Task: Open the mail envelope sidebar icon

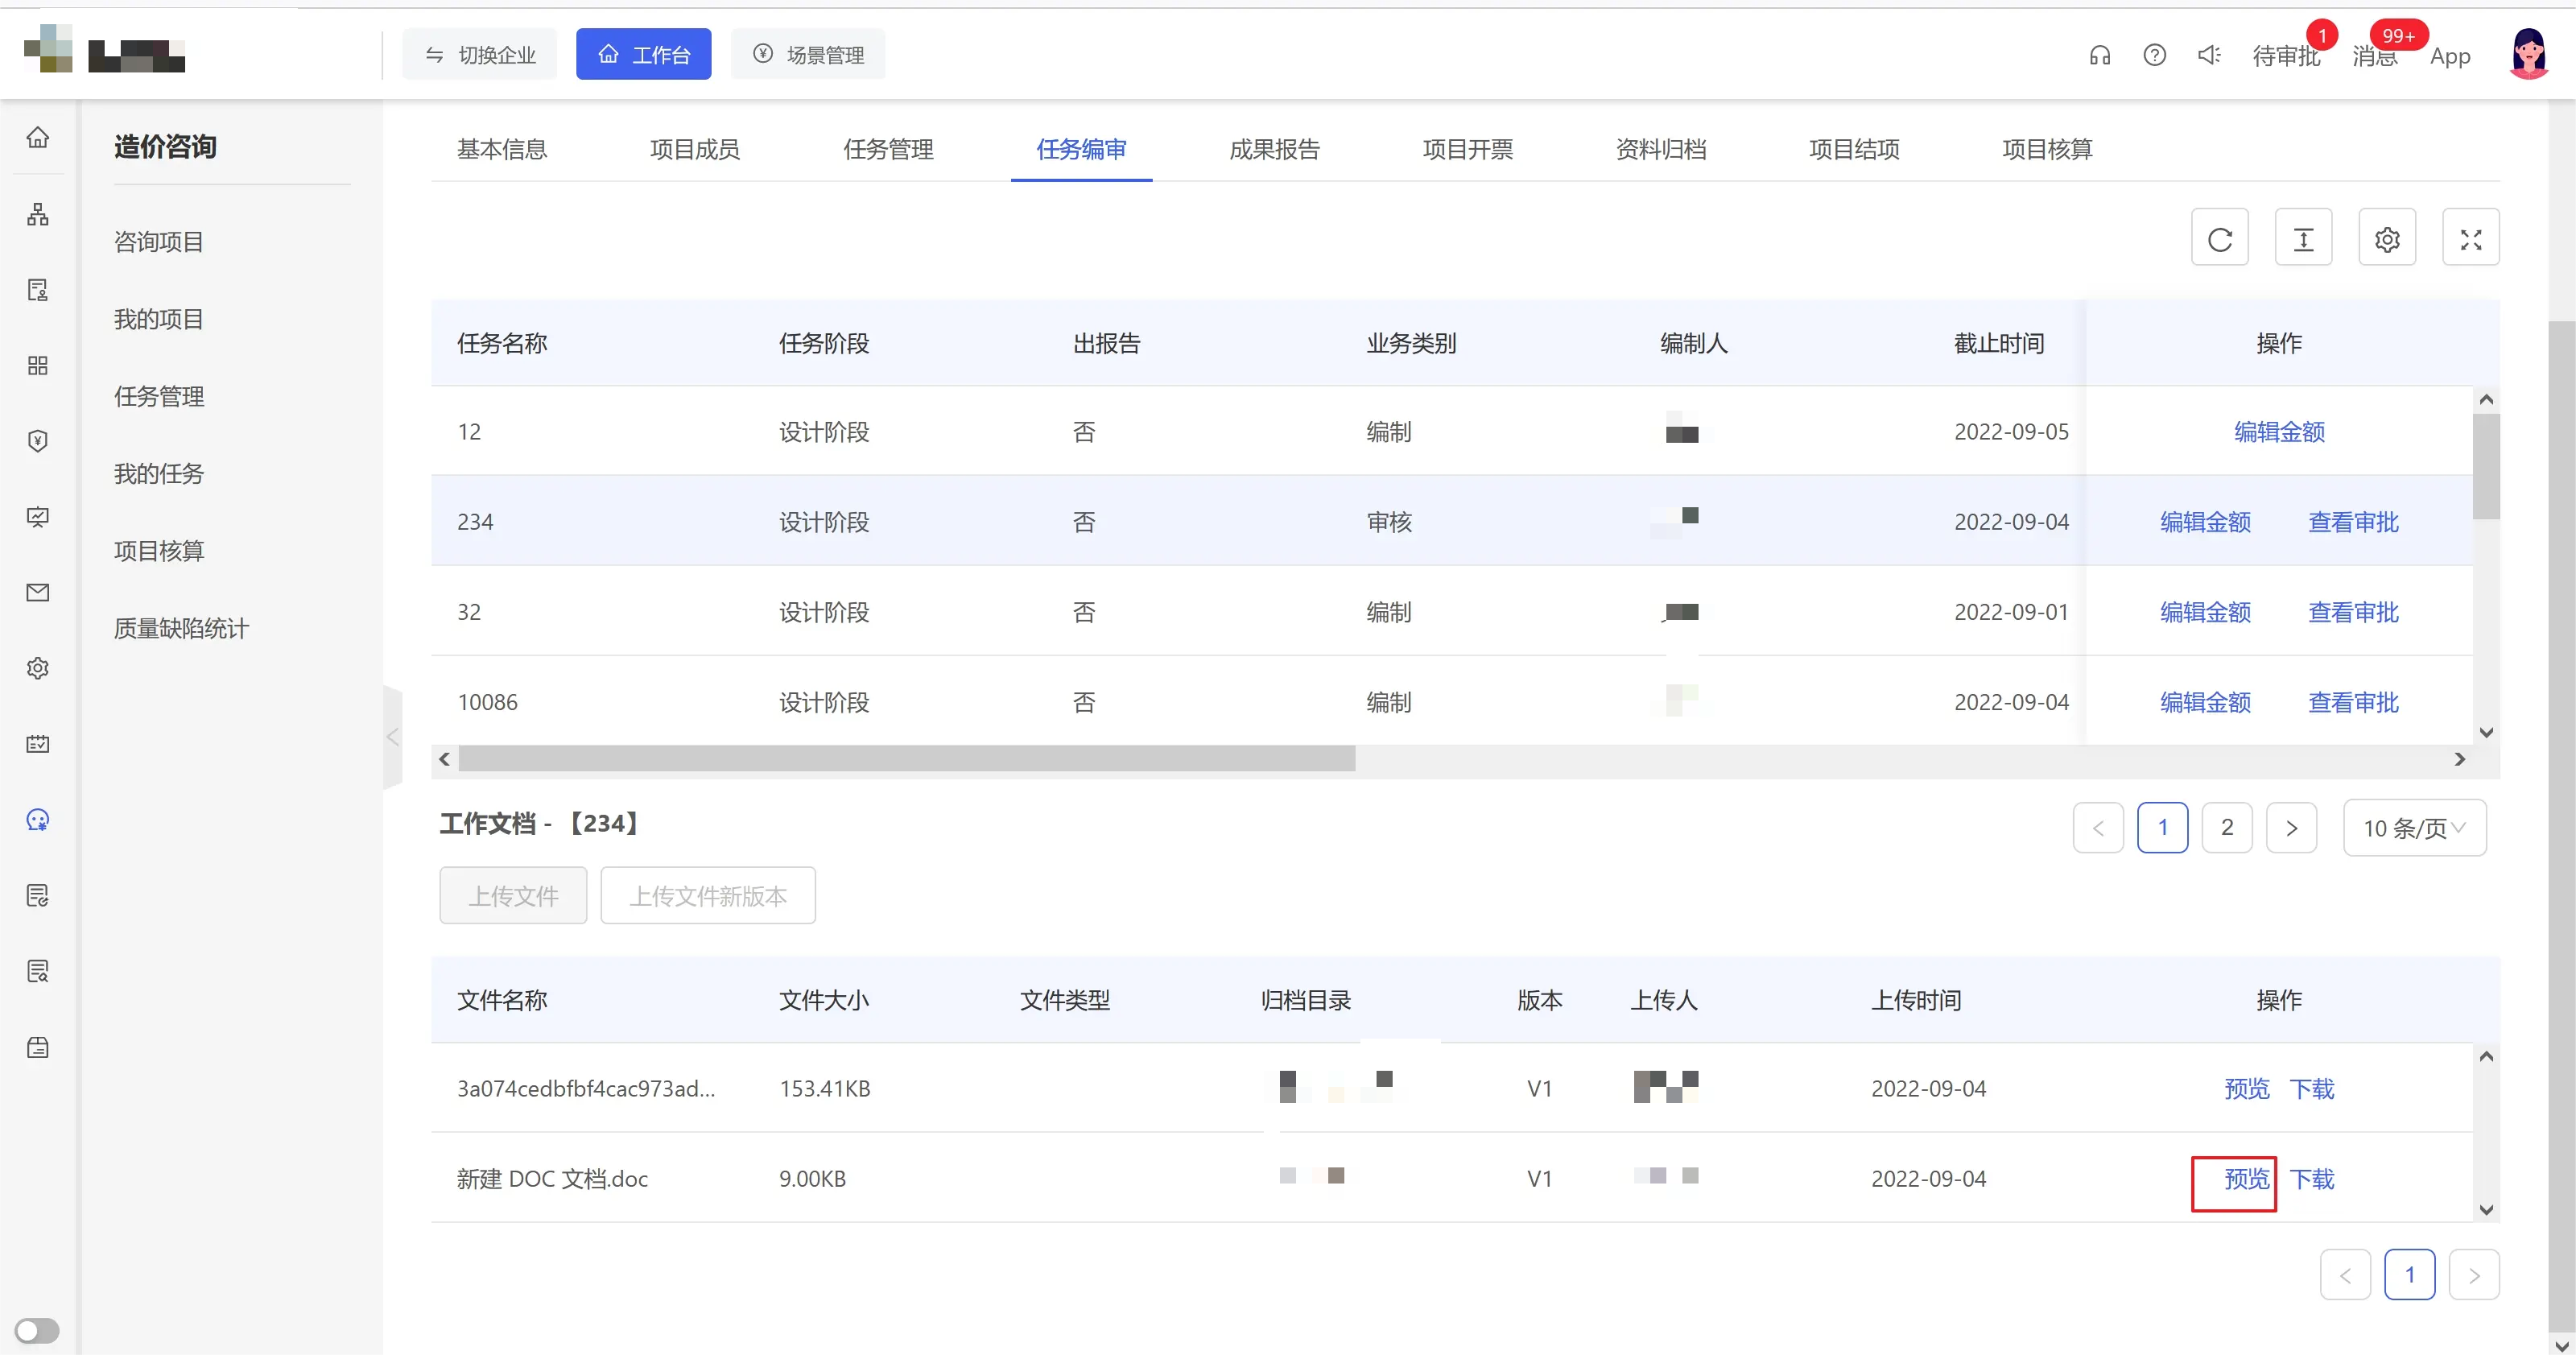Action: 38,593
